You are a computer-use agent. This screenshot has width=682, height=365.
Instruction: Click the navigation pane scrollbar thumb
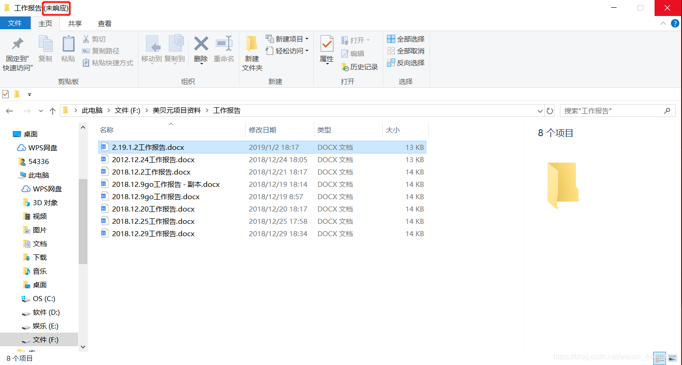[x=83, y=221]
